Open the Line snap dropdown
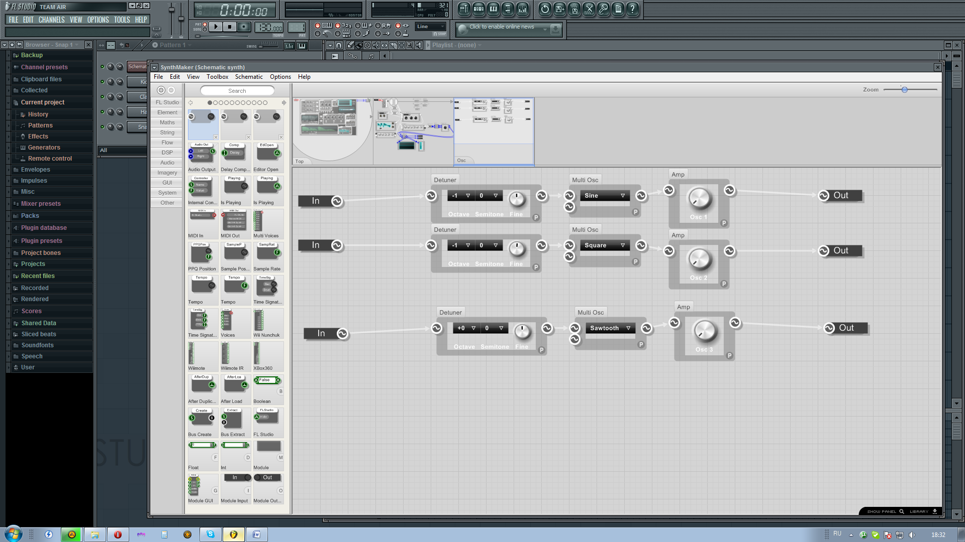The image size is (965, 542). 431,27
